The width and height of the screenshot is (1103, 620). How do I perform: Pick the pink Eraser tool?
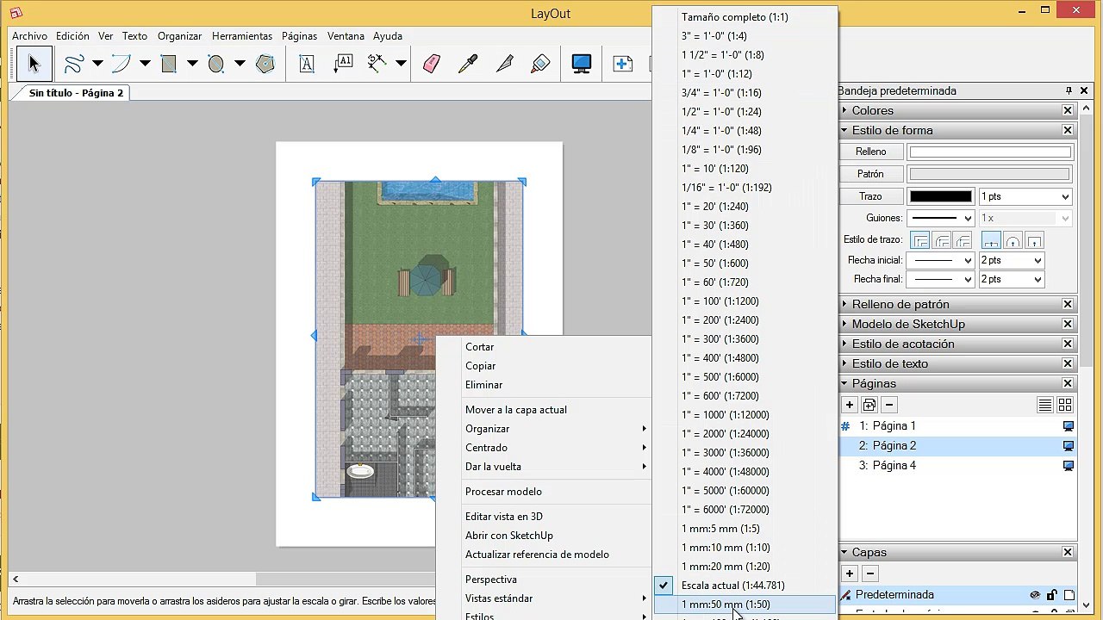coord(432,64)
